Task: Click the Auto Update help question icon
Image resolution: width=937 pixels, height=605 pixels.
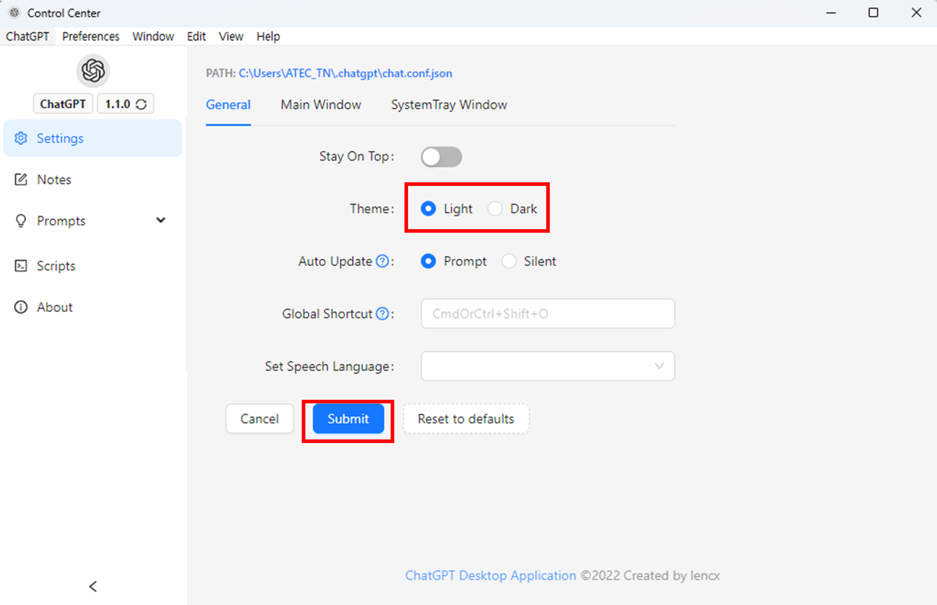Action: [x=383, y=261]
